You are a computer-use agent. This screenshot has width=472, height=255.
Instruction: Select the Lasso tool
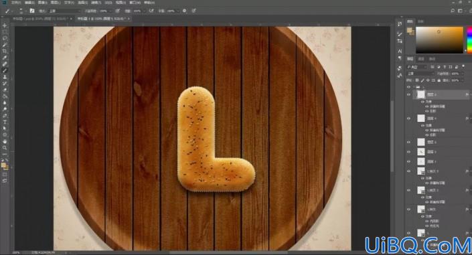(5, 38)
